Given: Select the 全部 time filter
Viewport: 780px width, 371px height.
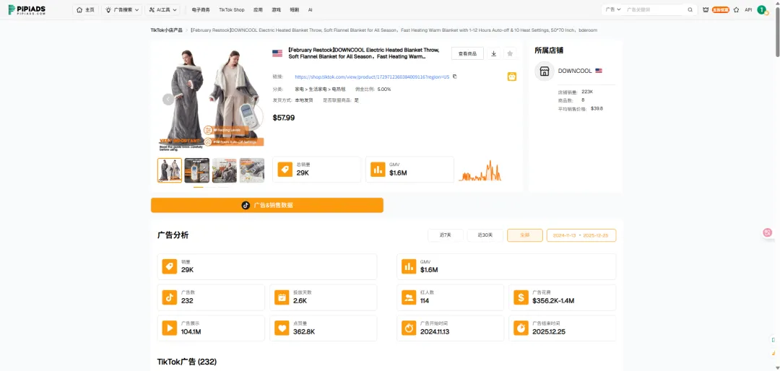Looking at the screenshot, I should point(525,235).
